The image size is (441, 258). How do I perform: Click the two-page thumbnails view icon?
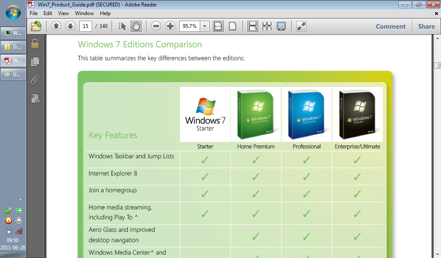point(267,26)
